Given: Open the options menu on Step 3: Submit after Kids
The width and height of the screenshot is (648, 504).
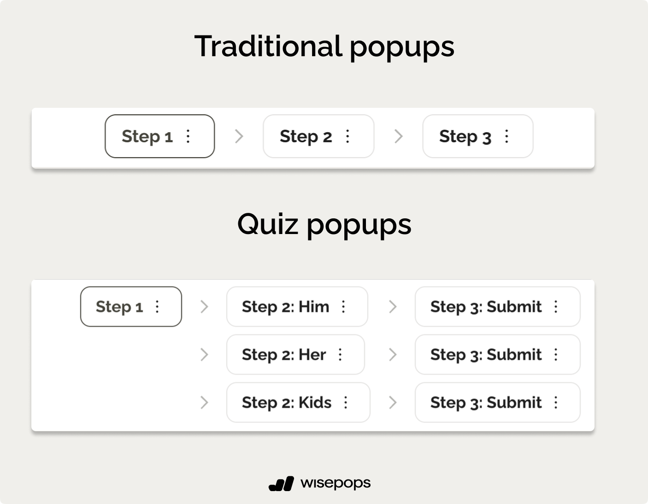Looking at the screenshot, I should click(556, 403).
